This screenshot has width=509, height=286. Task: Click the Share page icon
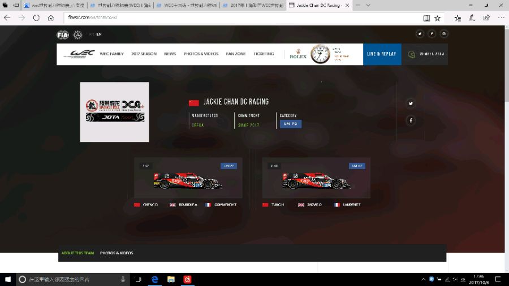pos(486,18)
